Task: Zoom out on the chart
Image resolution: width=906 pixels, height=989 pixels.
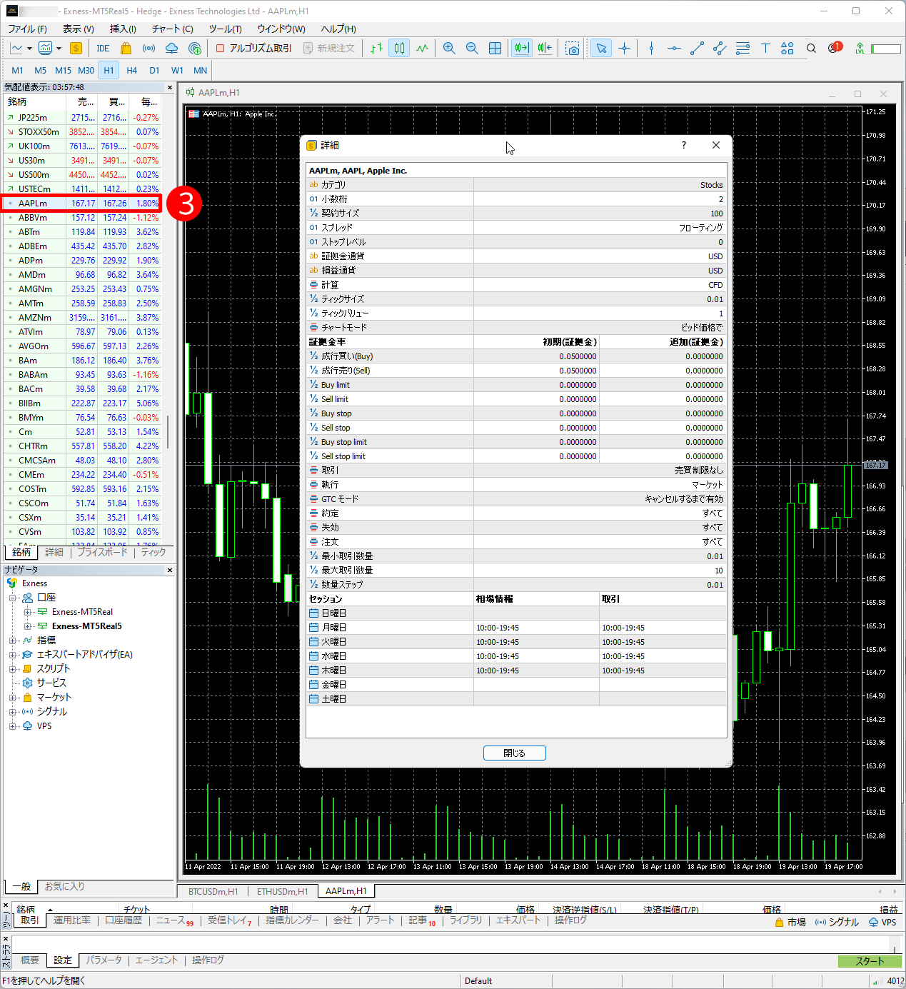Action: coord(472,48)
